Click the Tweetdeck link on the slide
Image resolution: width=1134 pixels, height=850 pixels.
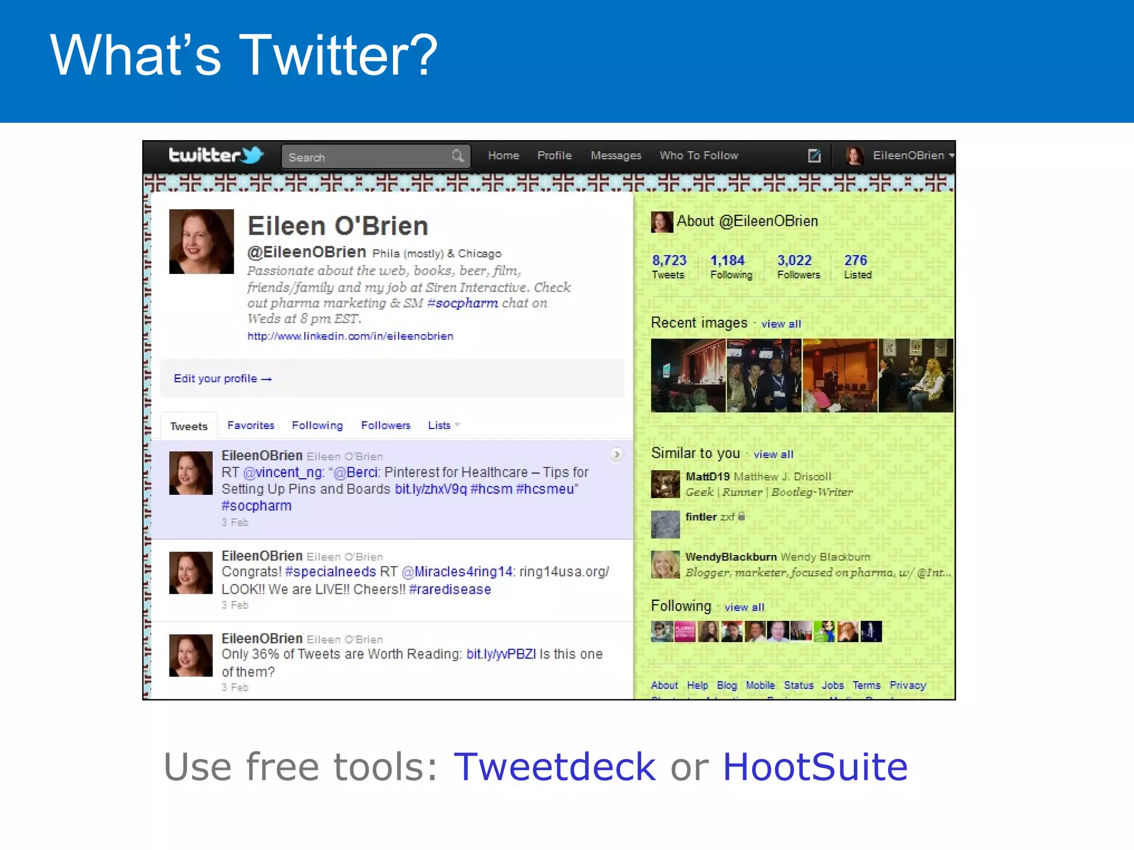click(554, 767)
